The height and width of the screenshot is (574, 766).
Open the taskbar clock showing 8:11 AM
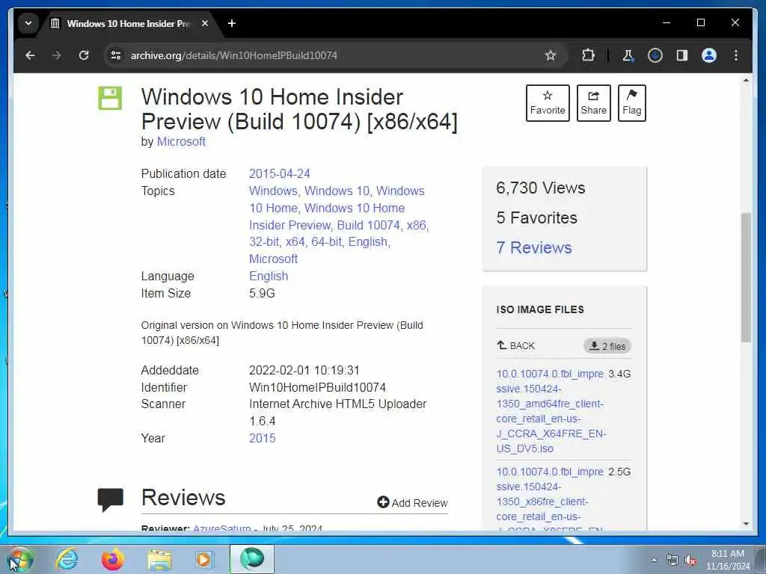coord(727,560)
